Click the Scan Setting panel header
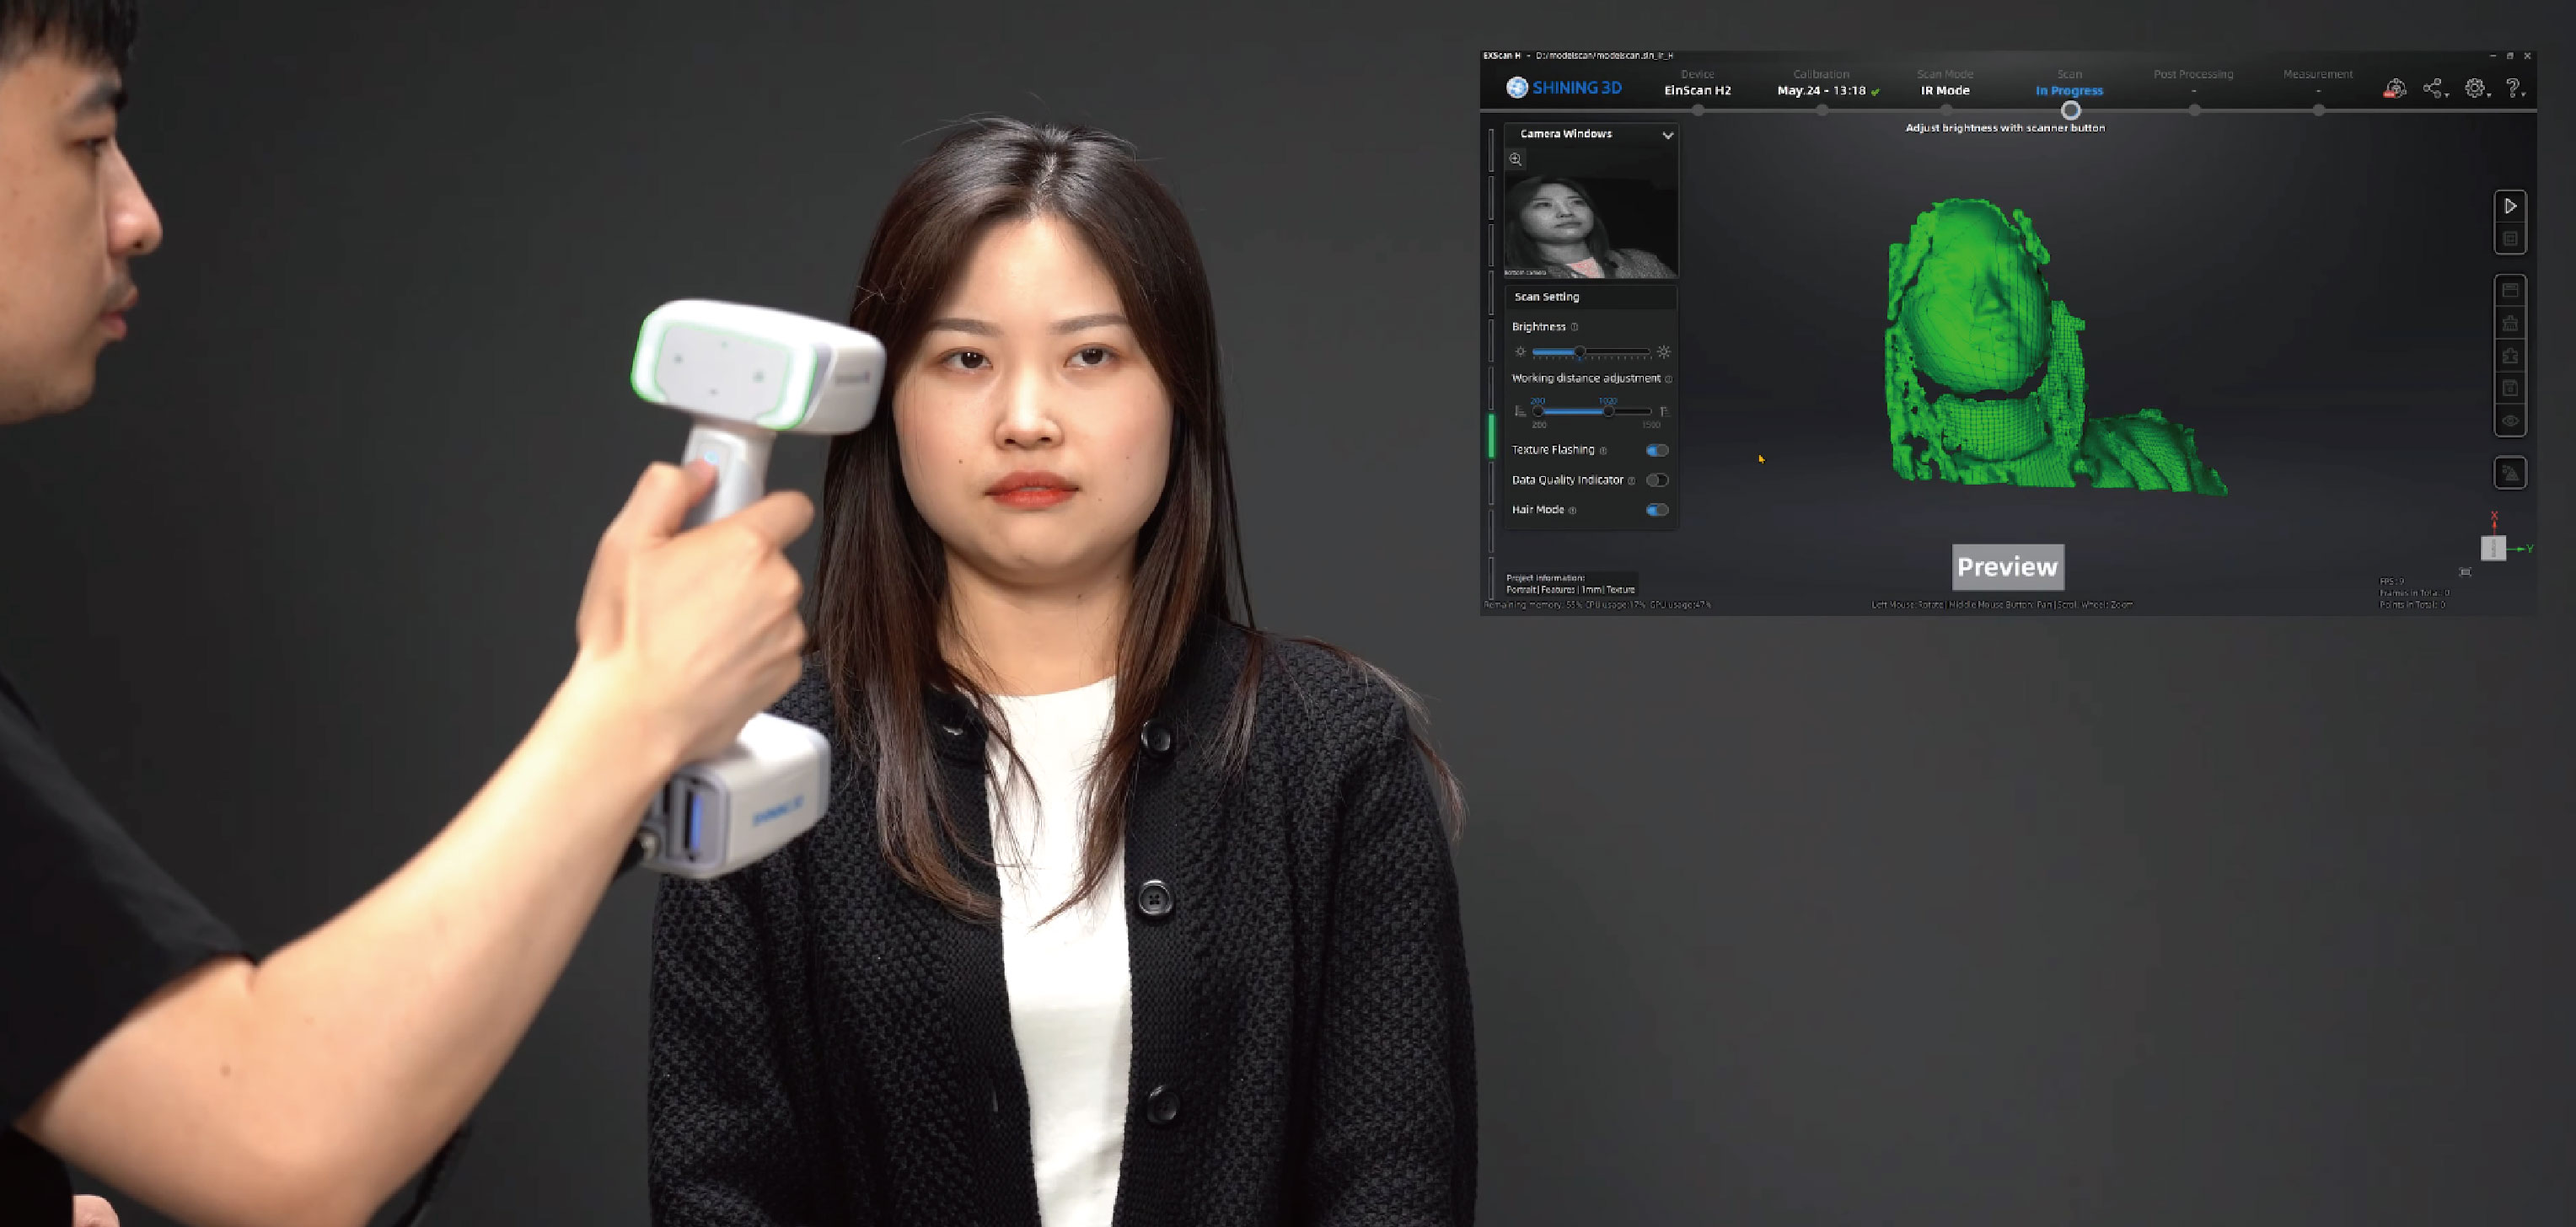This screenshot has width=2576, height=1227. click(x=1590, y=297)
